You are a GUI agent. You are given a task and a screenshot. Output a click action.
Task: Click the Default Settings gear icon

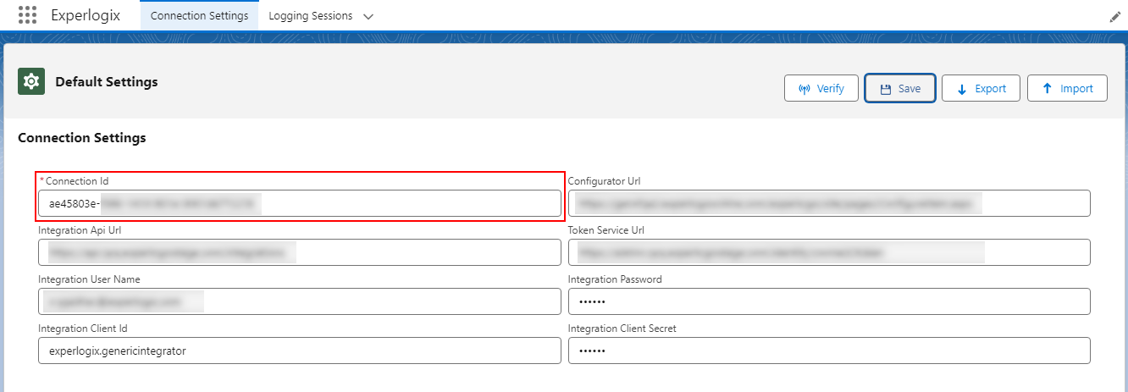tap(31, 81)
